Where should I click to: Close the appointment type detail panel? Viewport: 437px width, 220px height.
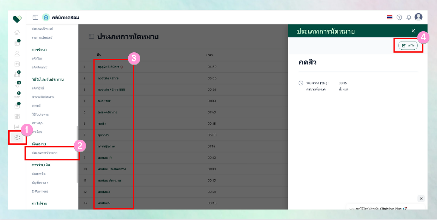(x=413, y=31)
